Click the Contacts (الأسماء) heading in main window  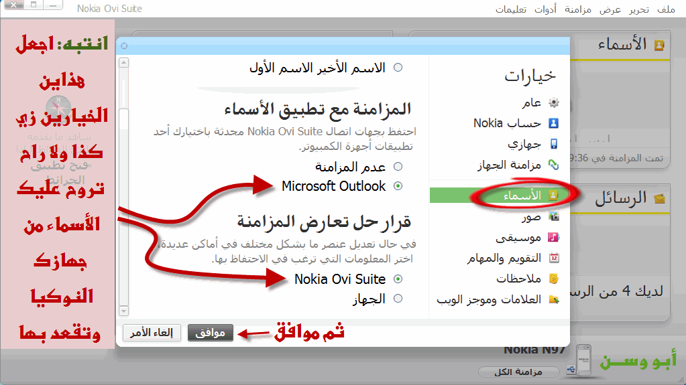point(622,45)
